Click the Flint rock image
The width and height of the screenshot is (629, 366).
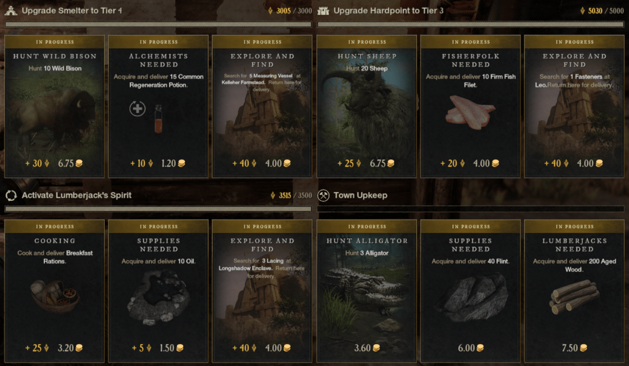[x=471, y=295]
